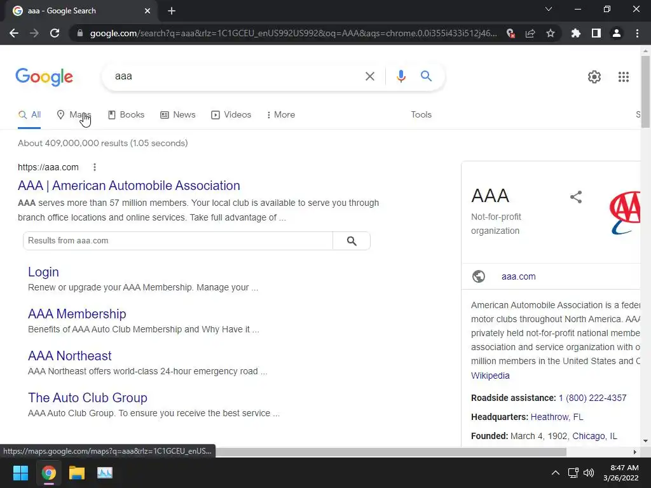Image resolution: width=651 pixels, height=488 pixels.
Task: Open the AAA Northeast sitelink
Action: pyautogui.click(x=70, y=356)
